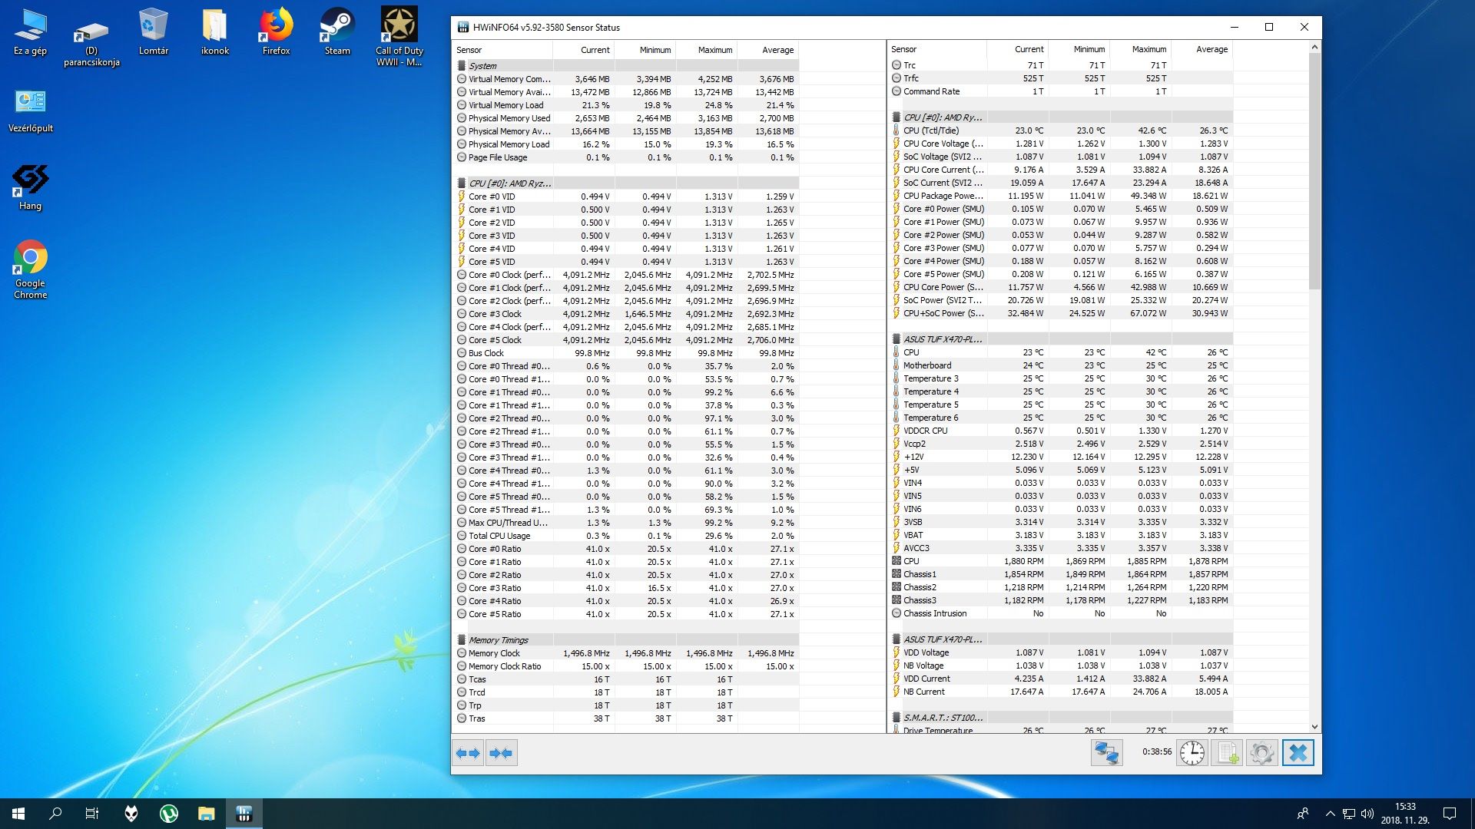The image size is (1475, 829).
Task: Click the taskbar search magnifier
Action: click(55, 814)
